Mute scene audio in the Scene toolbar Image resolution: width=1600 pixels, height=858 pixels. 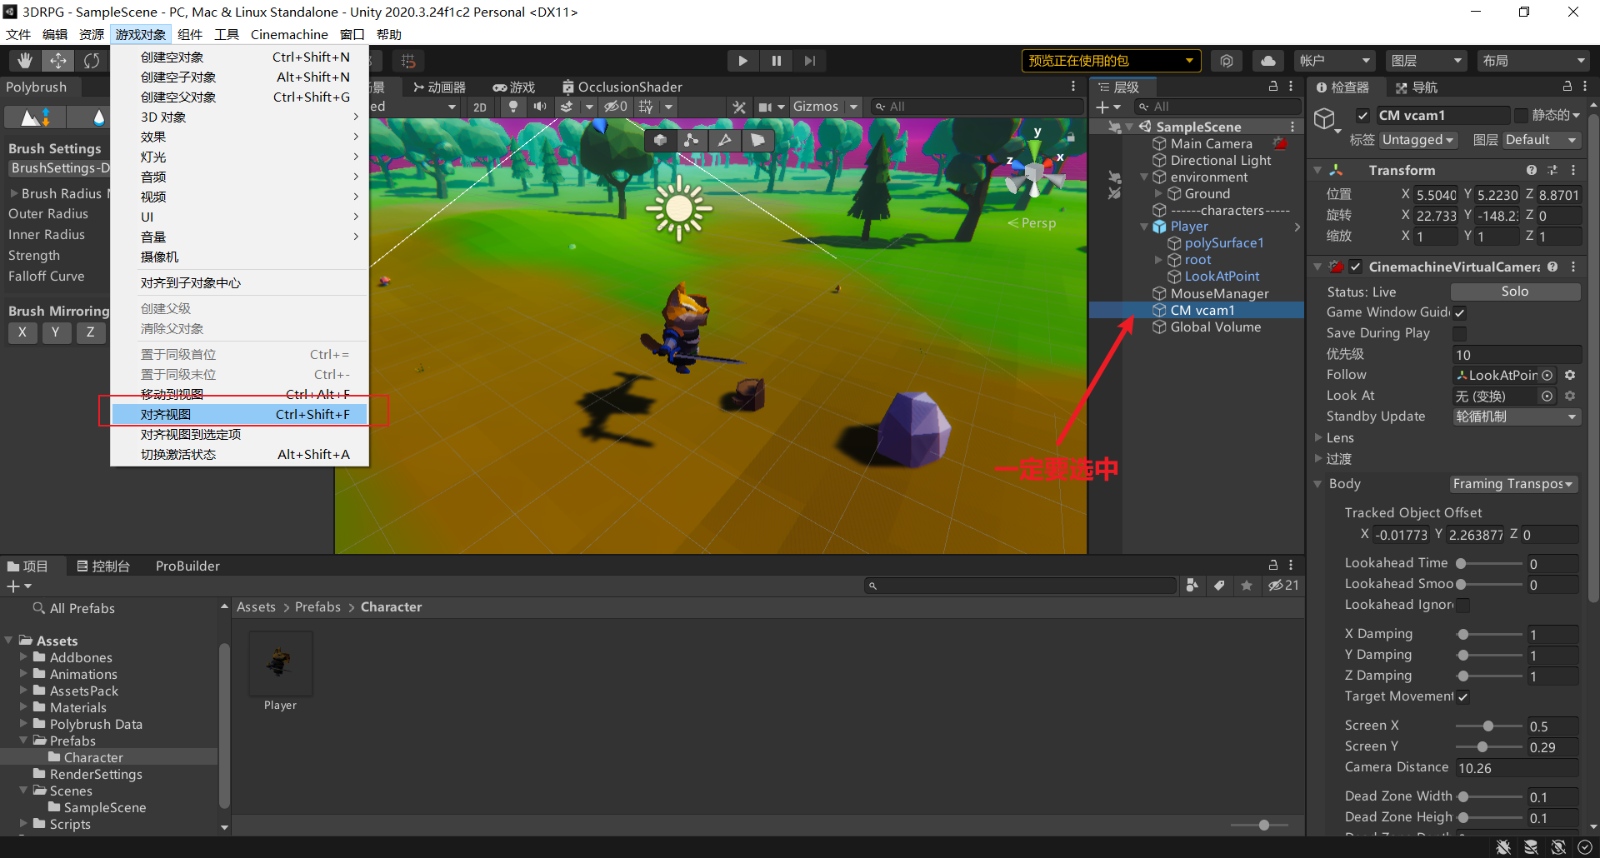[x=540, y=107]
